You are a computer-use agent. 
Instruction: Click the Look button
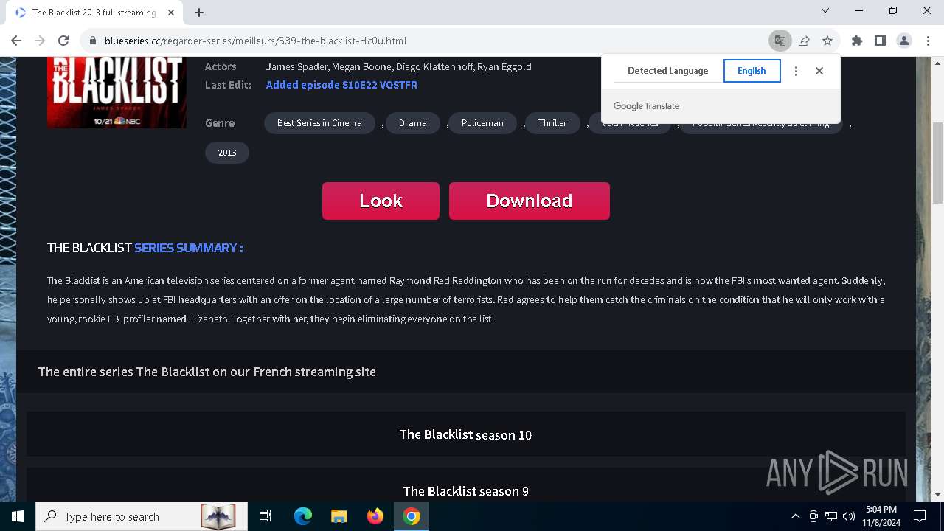[x=381, y=201]
